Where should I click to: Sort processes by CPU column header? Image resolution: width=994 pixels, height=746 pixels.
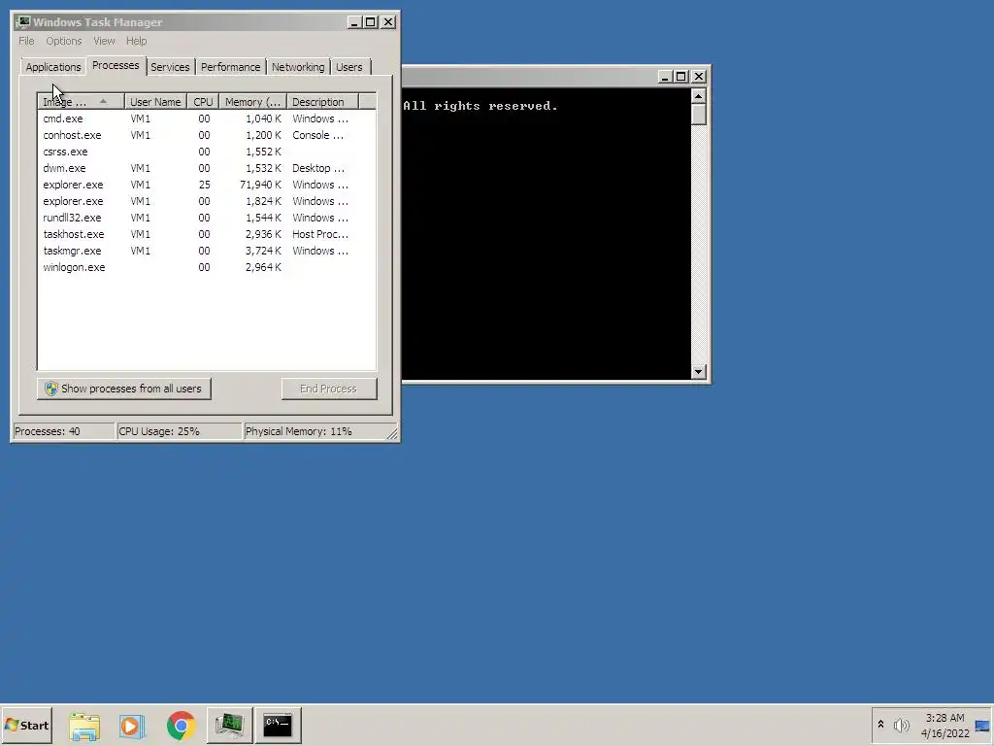pos(203,101)
